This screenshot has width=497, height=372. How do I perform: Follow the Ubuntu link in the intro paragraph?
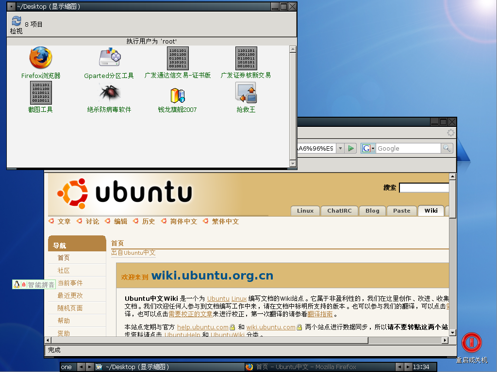(x=218, y=298)
